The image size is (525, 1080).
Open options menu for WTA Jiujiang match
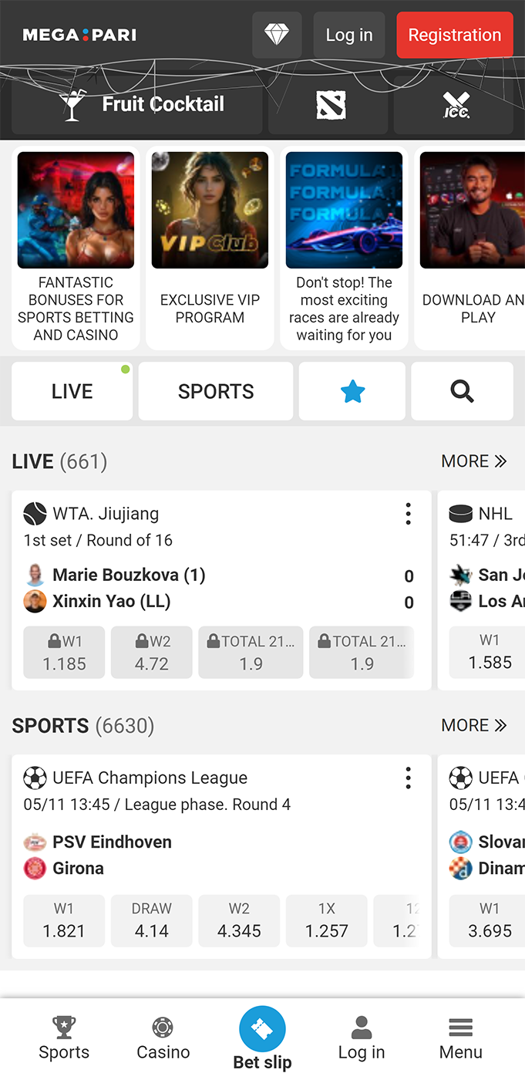coord(408,514)
